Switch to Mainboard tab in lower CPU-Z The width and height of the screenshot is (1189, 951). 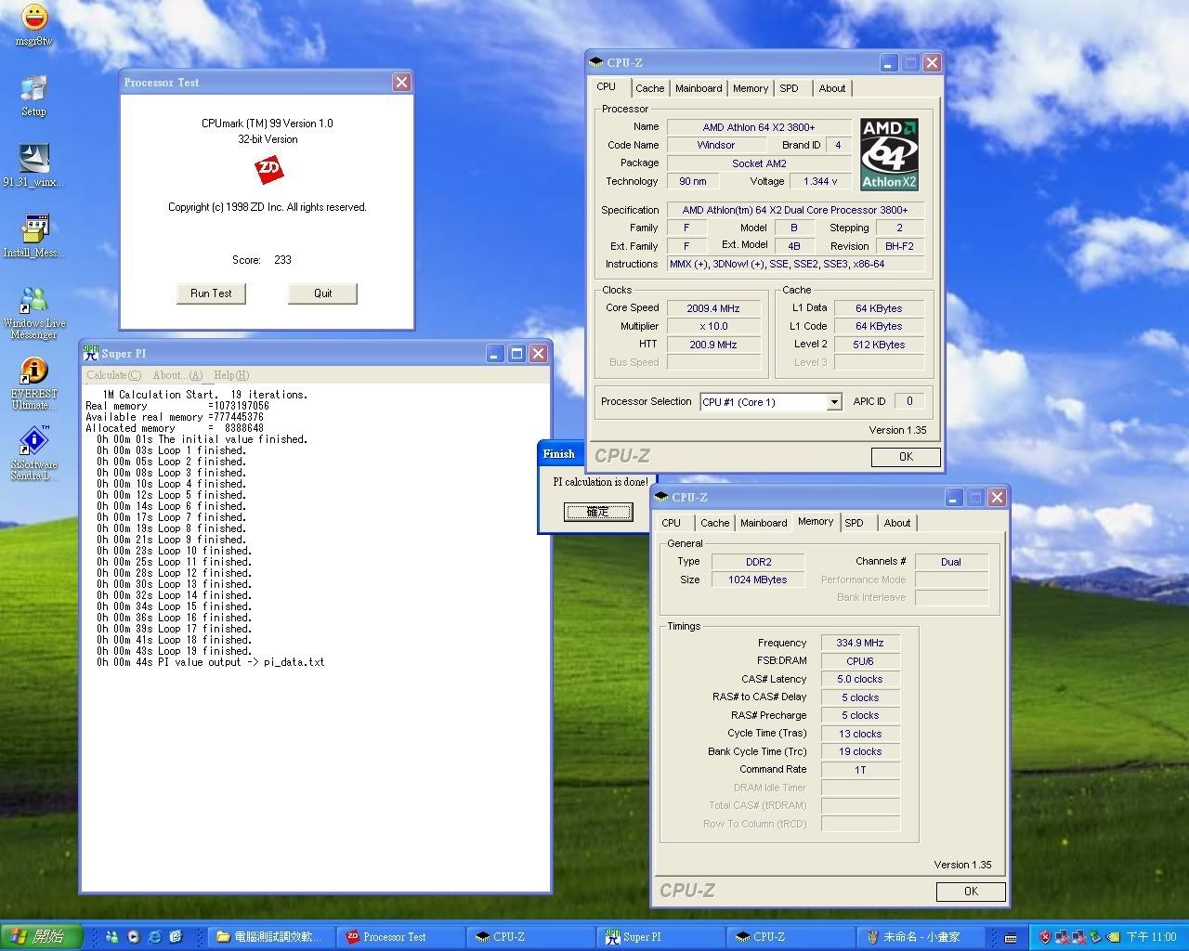tap(764, 523)
